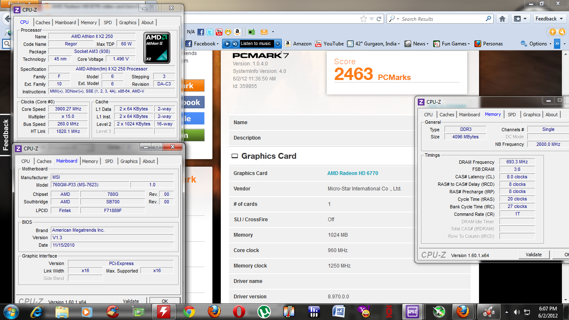Click the Search Results input field
The image size is (569, 320).
442,19
